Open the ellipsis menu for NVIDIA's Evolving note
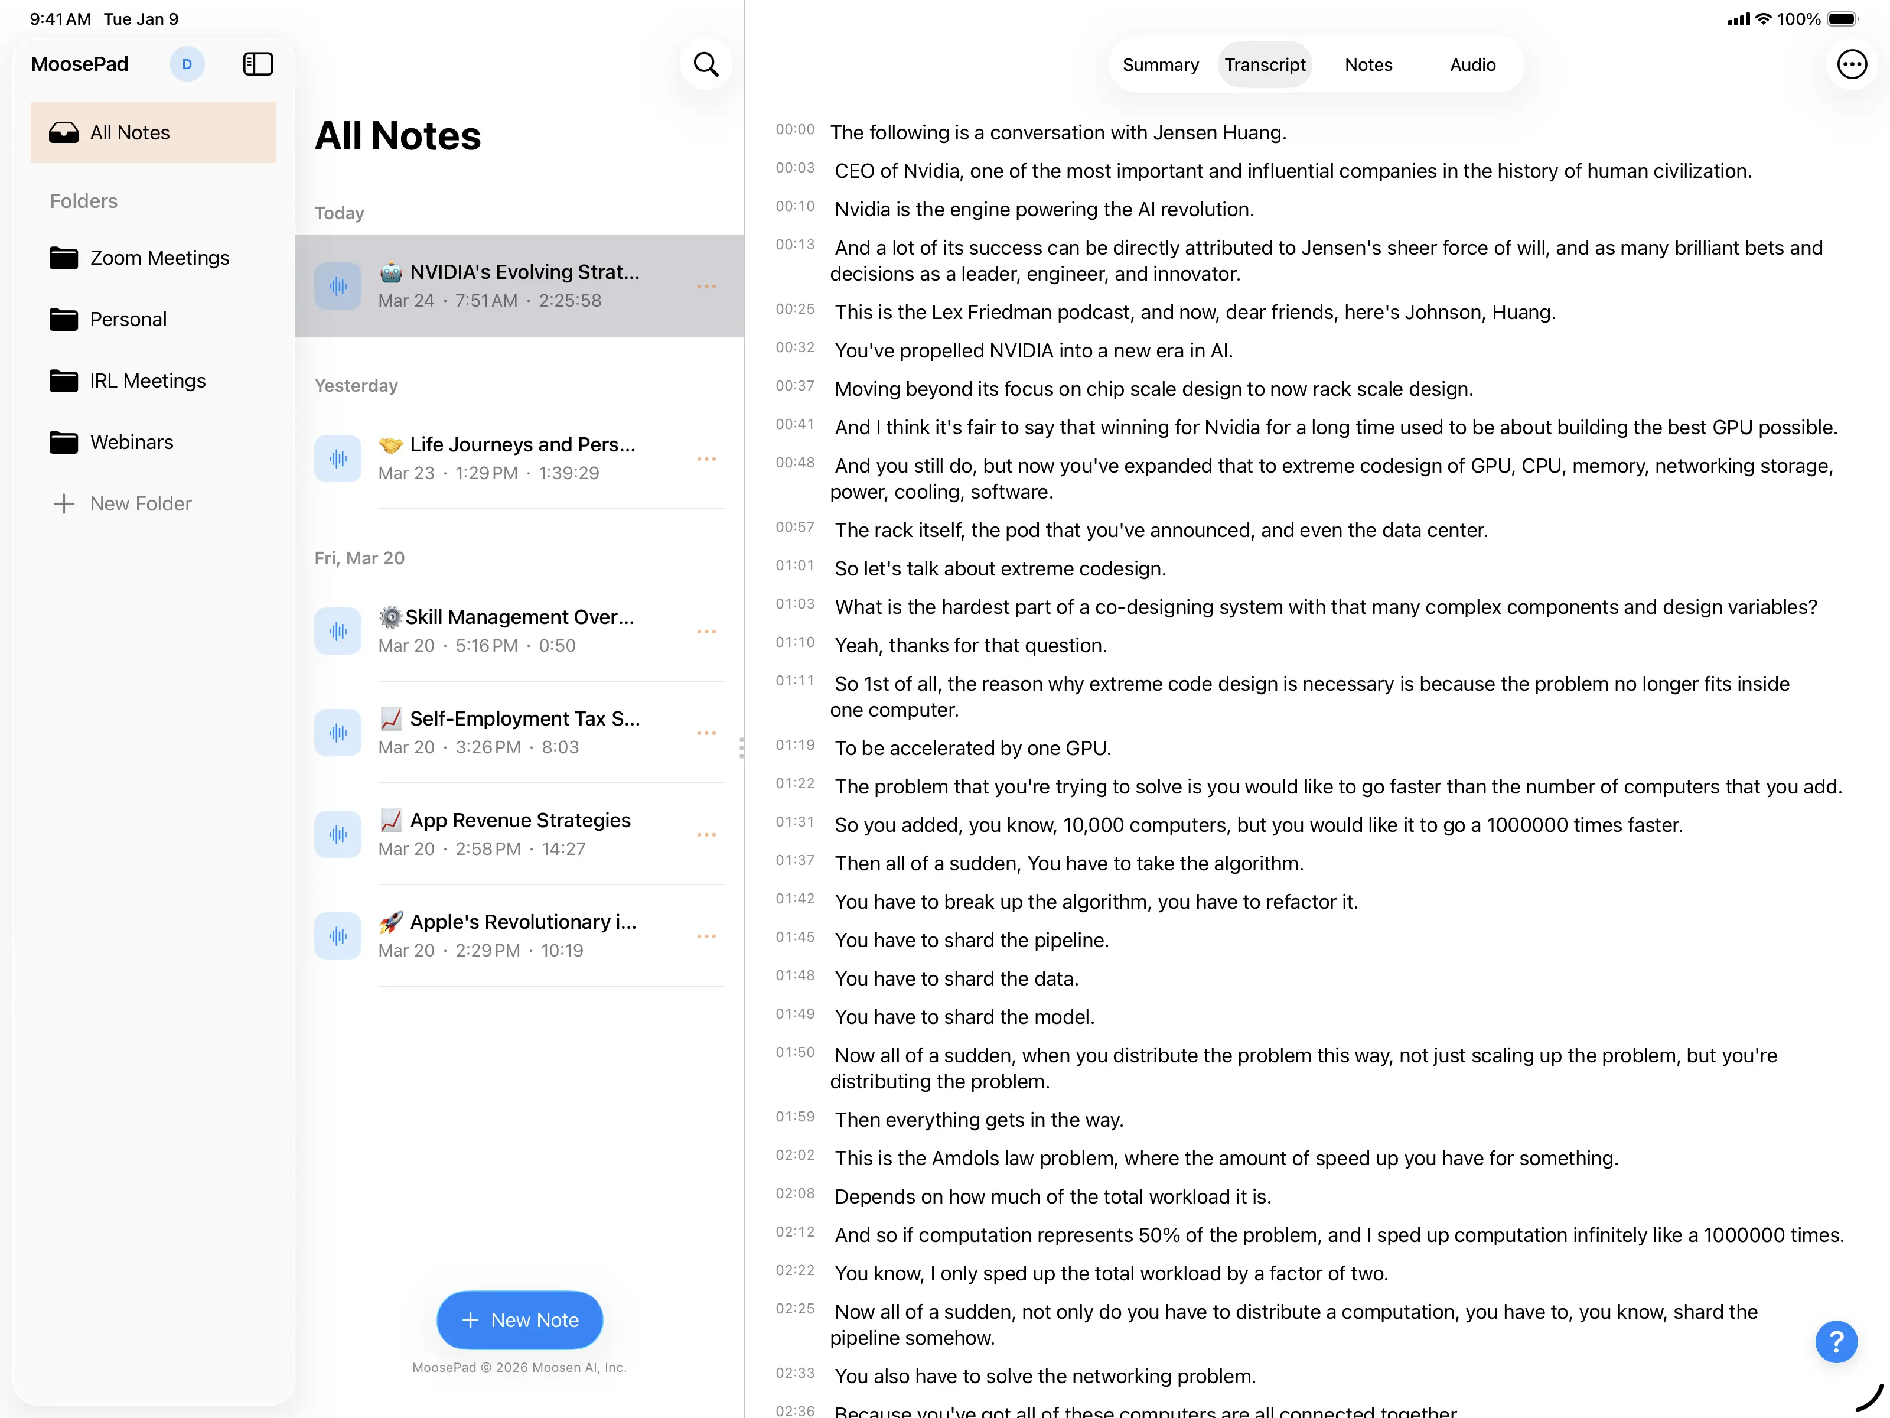 tap(706, 287)
